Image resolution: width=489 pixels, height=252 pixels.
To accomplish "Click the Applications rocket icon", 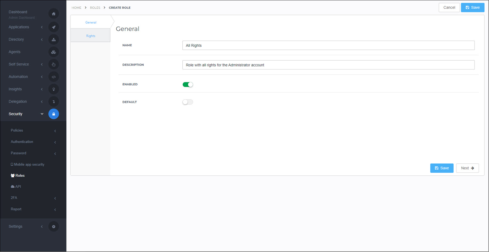I will (x=53, y=27).
